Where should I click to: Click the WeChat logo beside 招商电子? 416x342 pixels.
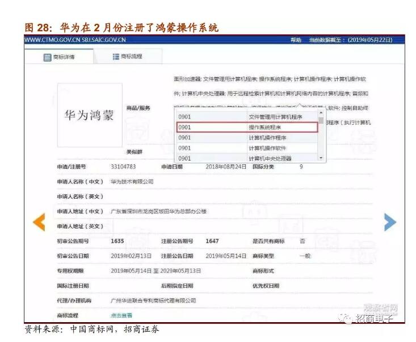point(346,318)
